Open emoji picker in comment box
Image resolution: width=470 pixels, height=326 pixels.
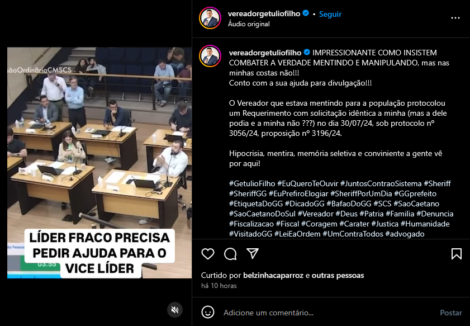click(208, 312)
